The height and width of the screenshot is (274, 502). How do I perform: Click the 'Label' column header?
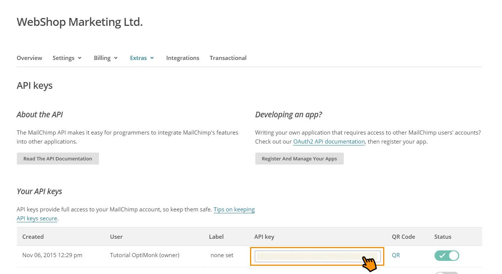tap(216, 237)
